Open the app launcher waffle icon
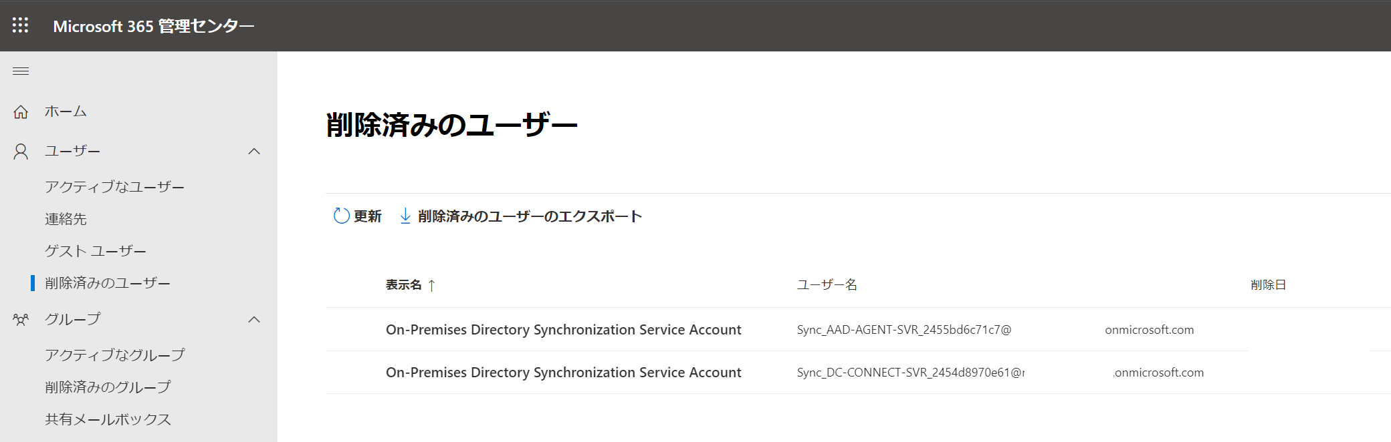 tap(21, 25)
